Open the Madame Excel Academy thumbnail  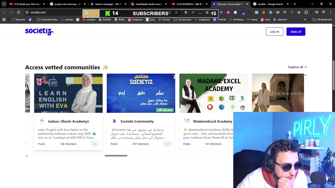coord(214,93)
